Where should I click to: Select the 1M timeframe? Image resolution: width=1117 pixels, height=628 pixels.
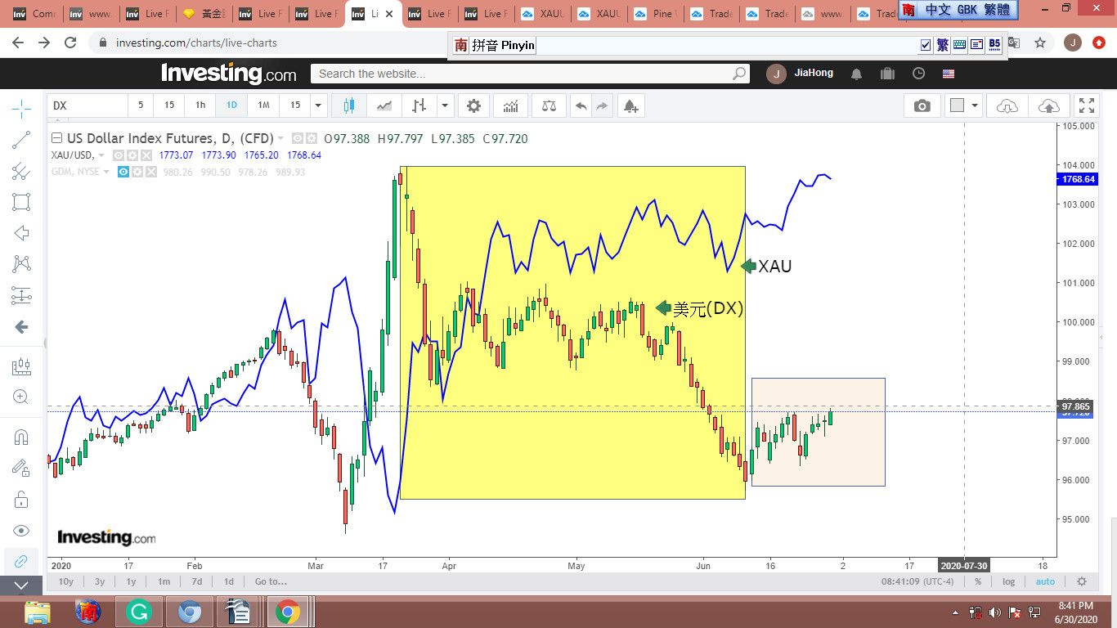263,105
